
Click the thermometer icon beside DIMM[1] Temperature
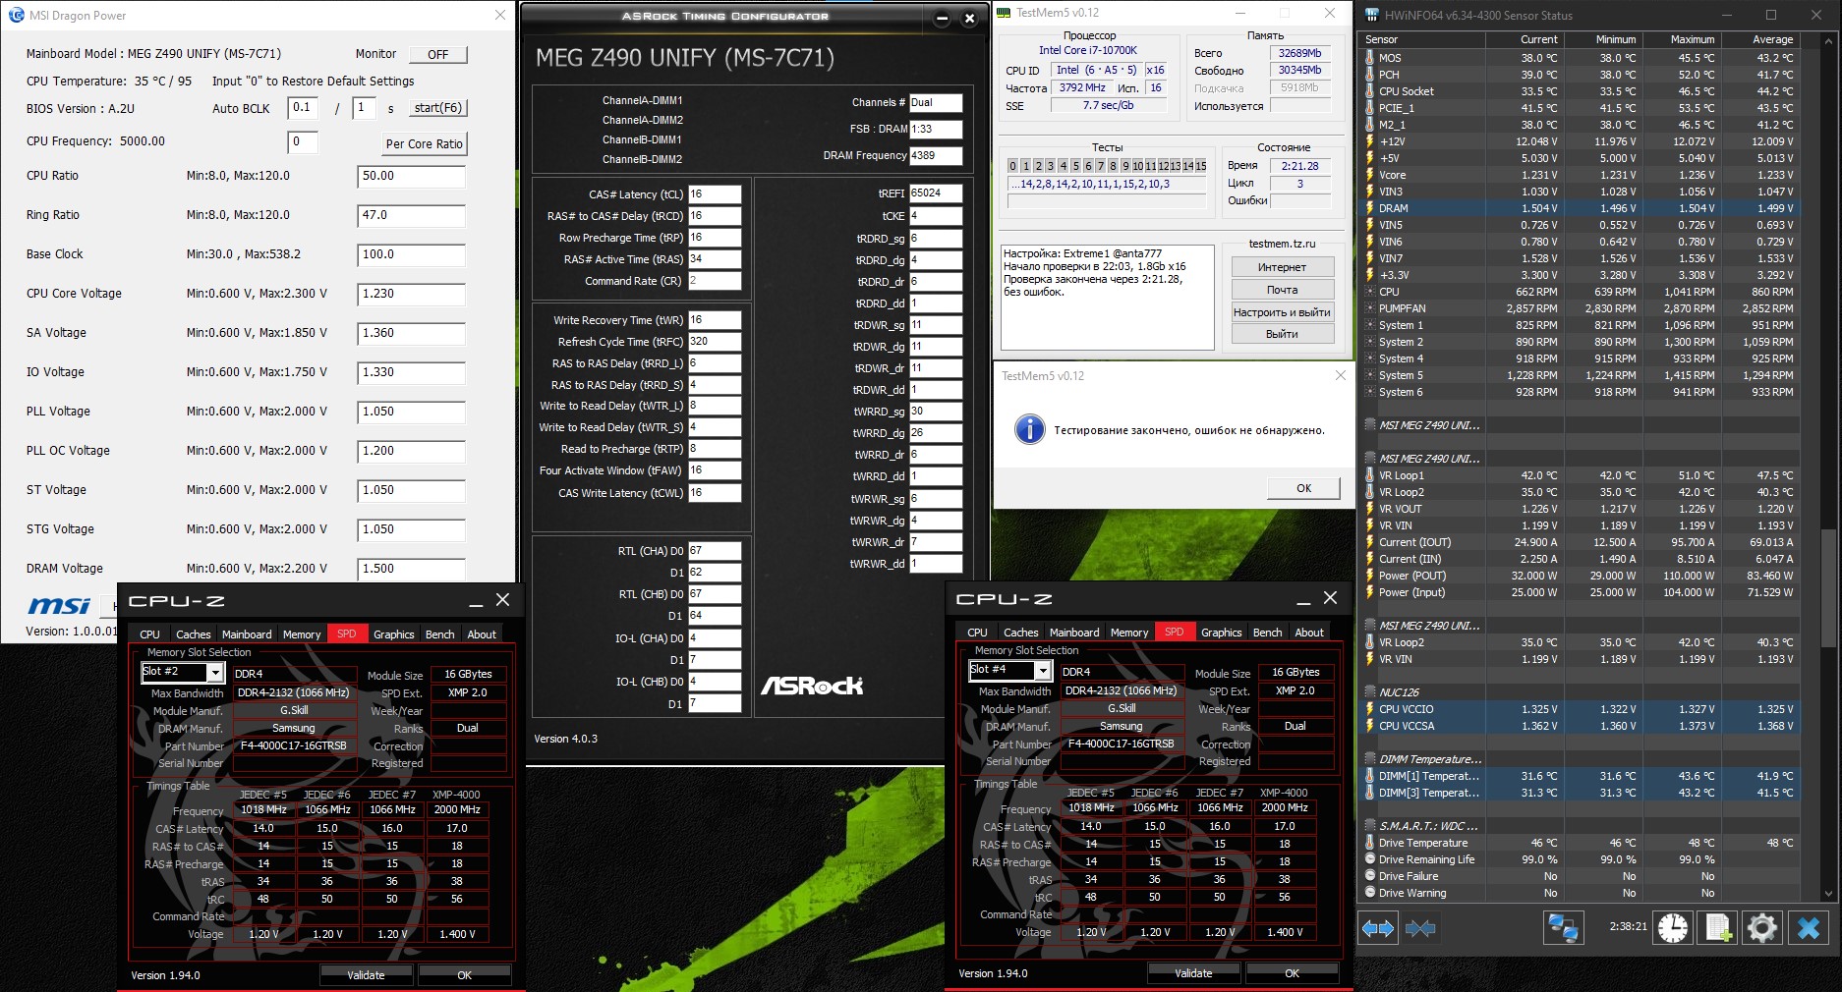click(1369, 776)
